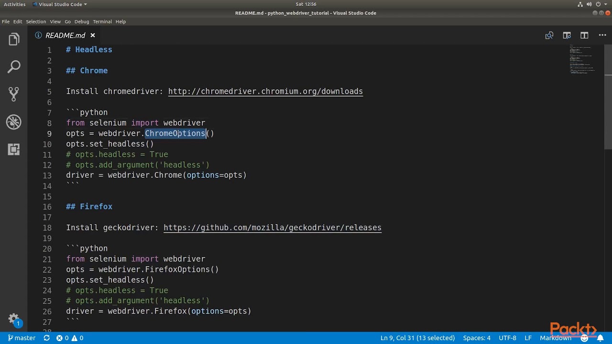The width and height of the screenshot is (612, 344).
Task: Open the Extensions view in activity bar
Action: click(x=14, y=150)
